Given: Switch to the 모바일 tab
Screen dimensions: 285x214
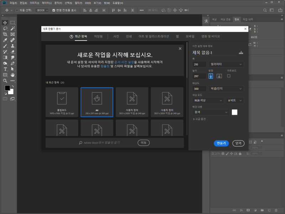Looking at the screenshot, I should click(190, 37).
